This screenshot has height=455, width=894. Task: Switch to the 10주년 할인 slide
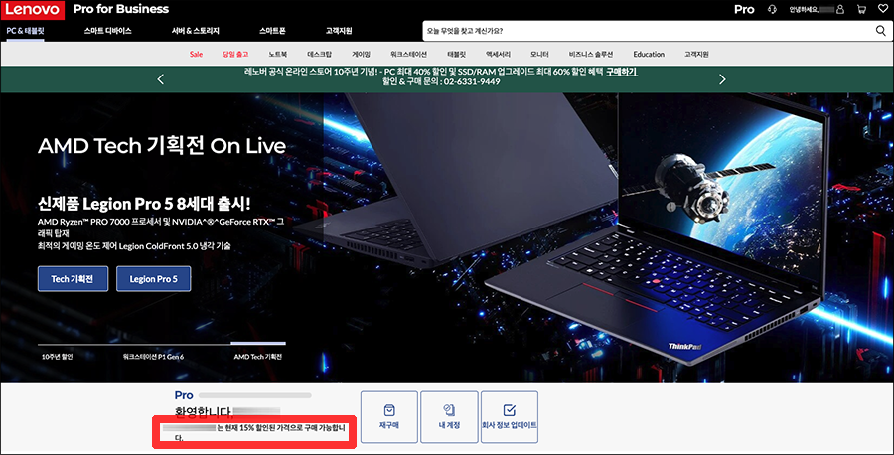[x=57, y=357]
